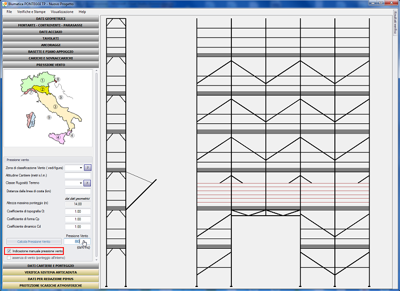Click the Altitudine Cantiere input field

coord(78,175)
